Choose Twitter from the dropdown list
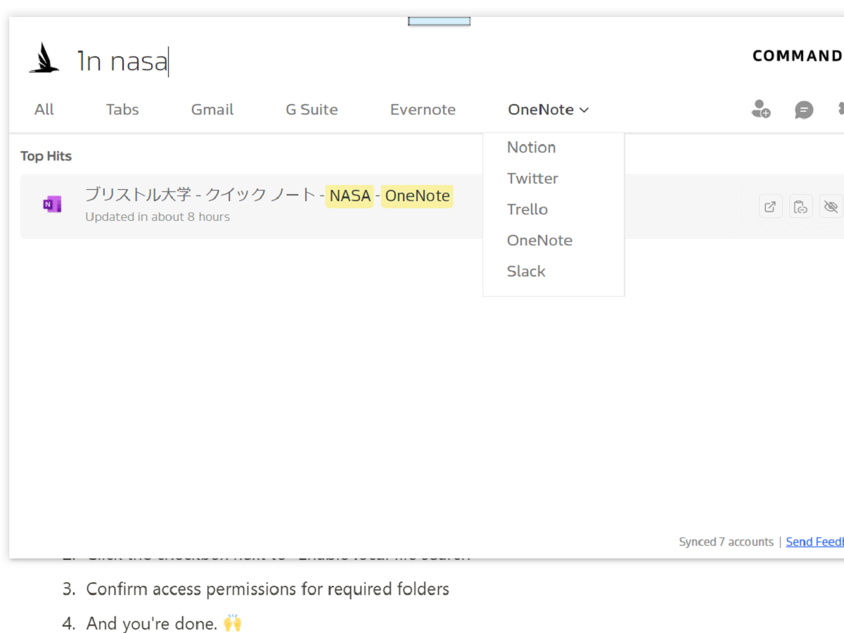This screenshot has width=844, height=633. click(532, 178)
